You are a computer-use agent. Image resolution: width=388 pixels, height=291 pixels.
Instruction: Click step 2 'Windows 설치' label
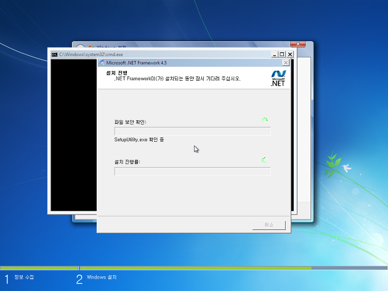pos(102,277)
